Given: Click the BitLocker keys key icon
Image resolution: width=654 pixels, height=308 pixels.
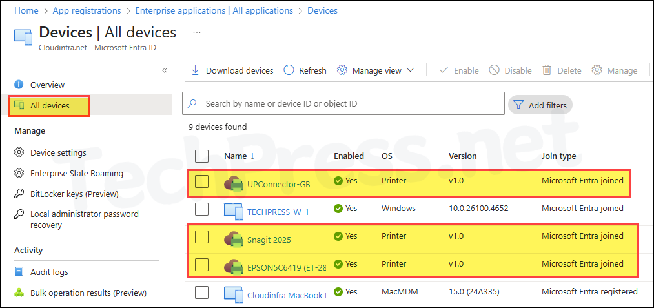Looking at the screenshot, I should point(19,194).
